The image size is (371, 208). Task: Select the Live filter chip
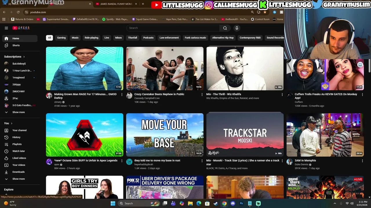pos(107,38)
